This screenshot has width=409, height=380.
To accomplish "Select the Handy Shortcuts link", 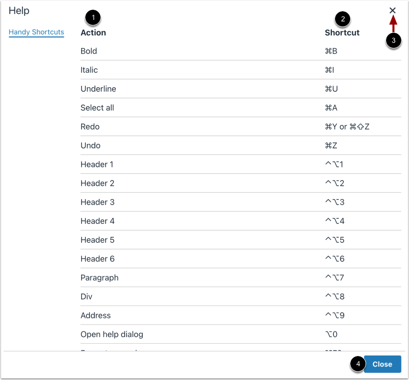I will [36, 32].
